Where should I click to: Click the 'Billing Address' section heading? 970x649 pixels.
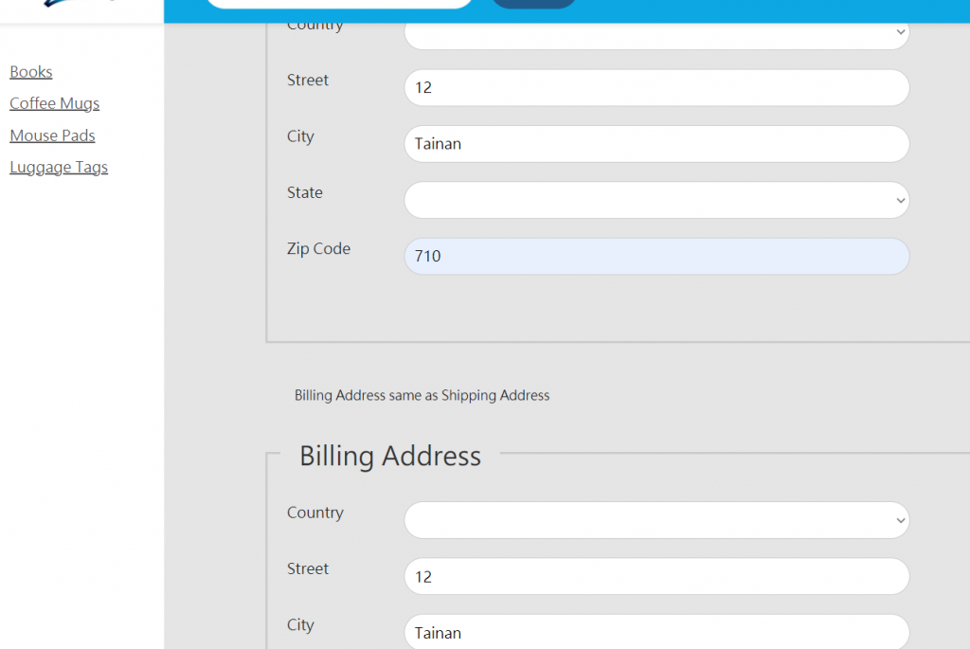click(x=390, y=456)
